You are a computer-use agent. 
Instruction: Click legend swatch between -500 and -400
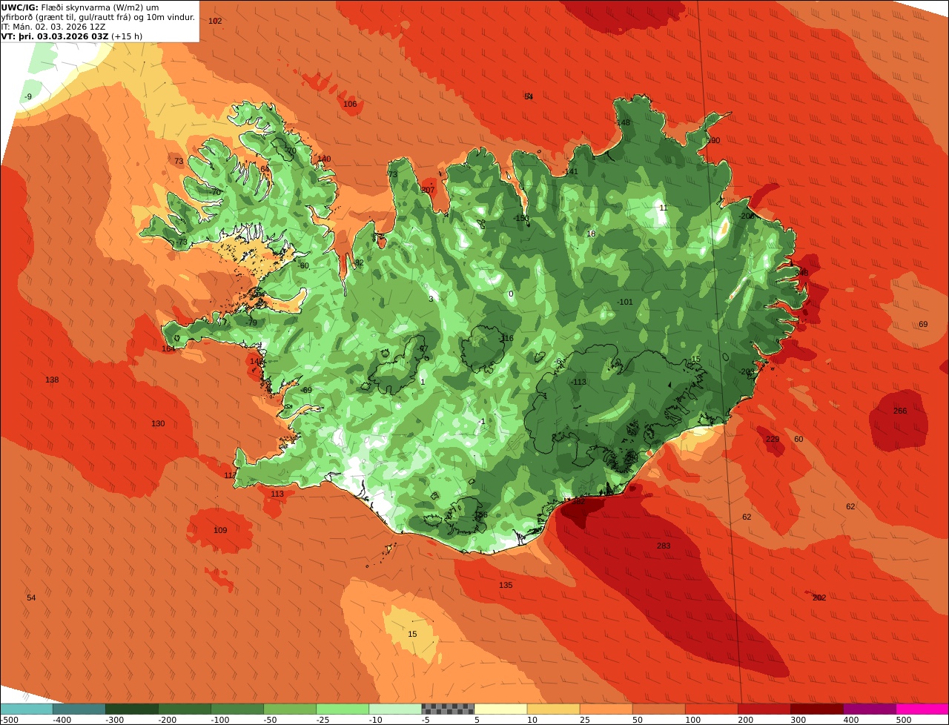(x=26, y=709)
